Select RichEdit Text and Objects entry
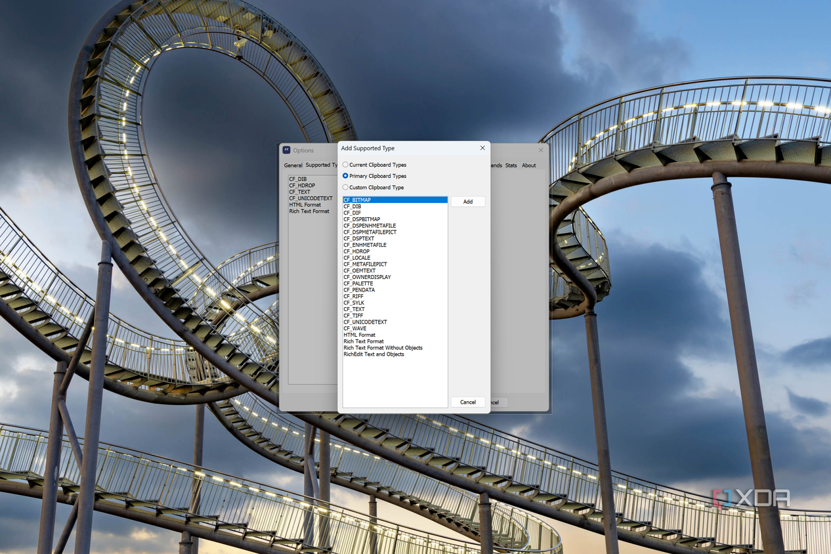 [x=395, y=354]
